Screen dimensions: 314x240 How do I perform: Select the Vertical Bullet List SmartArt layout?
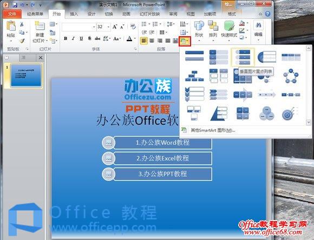point(194,56)
